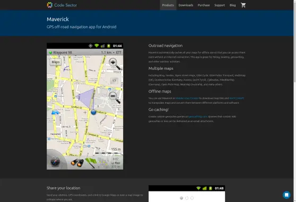Screen dimensions: 296x202
Task: Follow the MAPC2MAPC link
Action: [x=237, y=98]
